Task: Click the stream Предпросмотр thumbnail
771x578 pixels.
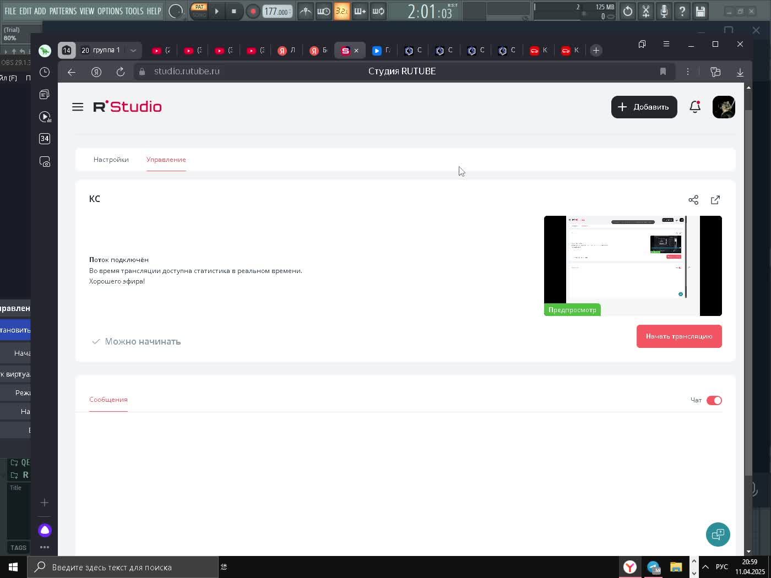Action: click(x=633, y=266)
